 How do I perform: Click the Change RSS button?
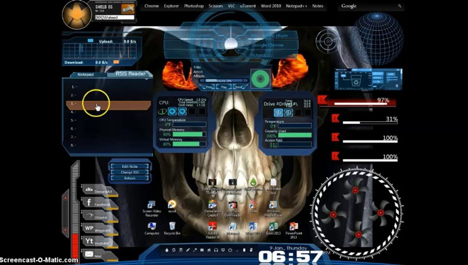[x=130, y=172]
